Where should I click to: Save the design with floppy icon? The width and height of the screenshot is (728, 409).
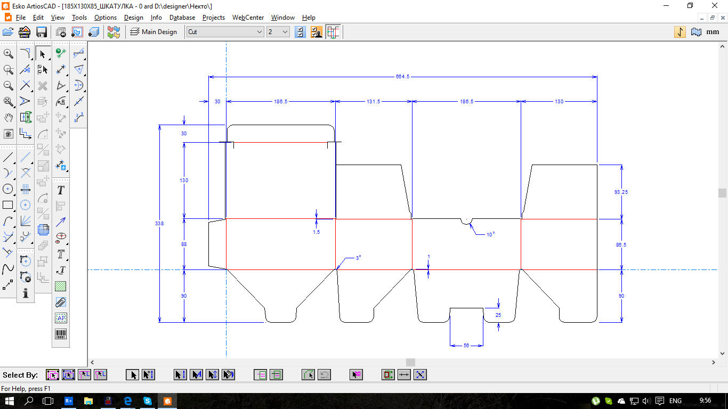pos(41,32)
